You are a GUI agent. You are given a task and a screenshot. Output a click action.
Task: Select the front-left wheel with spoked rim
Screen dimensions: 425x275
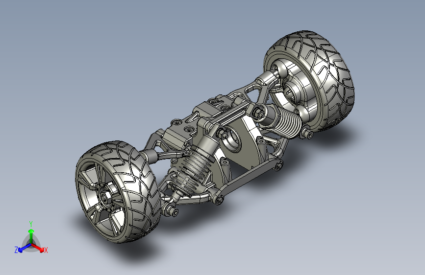(x=118, y=192)
